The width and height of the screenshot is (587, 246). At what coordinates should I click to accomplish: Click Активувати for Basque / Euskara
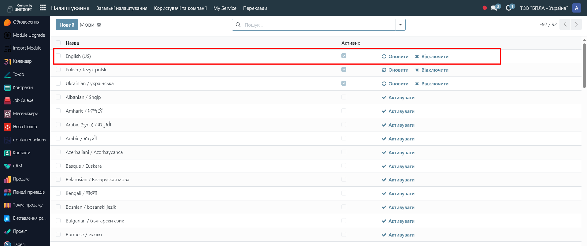click(x=398, y=166)
